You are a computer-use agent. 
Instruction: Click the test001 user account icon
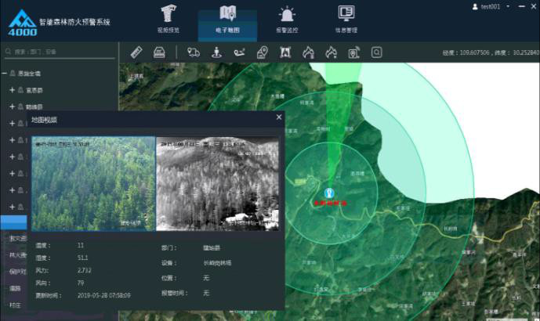click(x=476, y=6)
